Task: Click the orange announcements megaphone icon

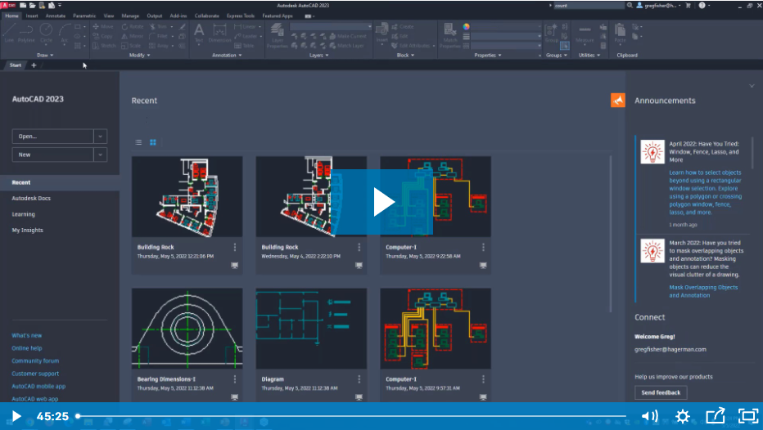Action: [x=618, y=100]
